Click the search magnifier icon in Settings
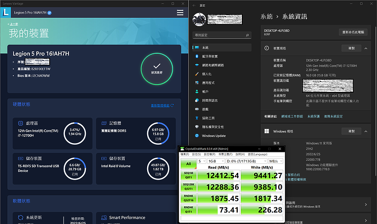Viewport: 377px width, 224px height. 247,36
